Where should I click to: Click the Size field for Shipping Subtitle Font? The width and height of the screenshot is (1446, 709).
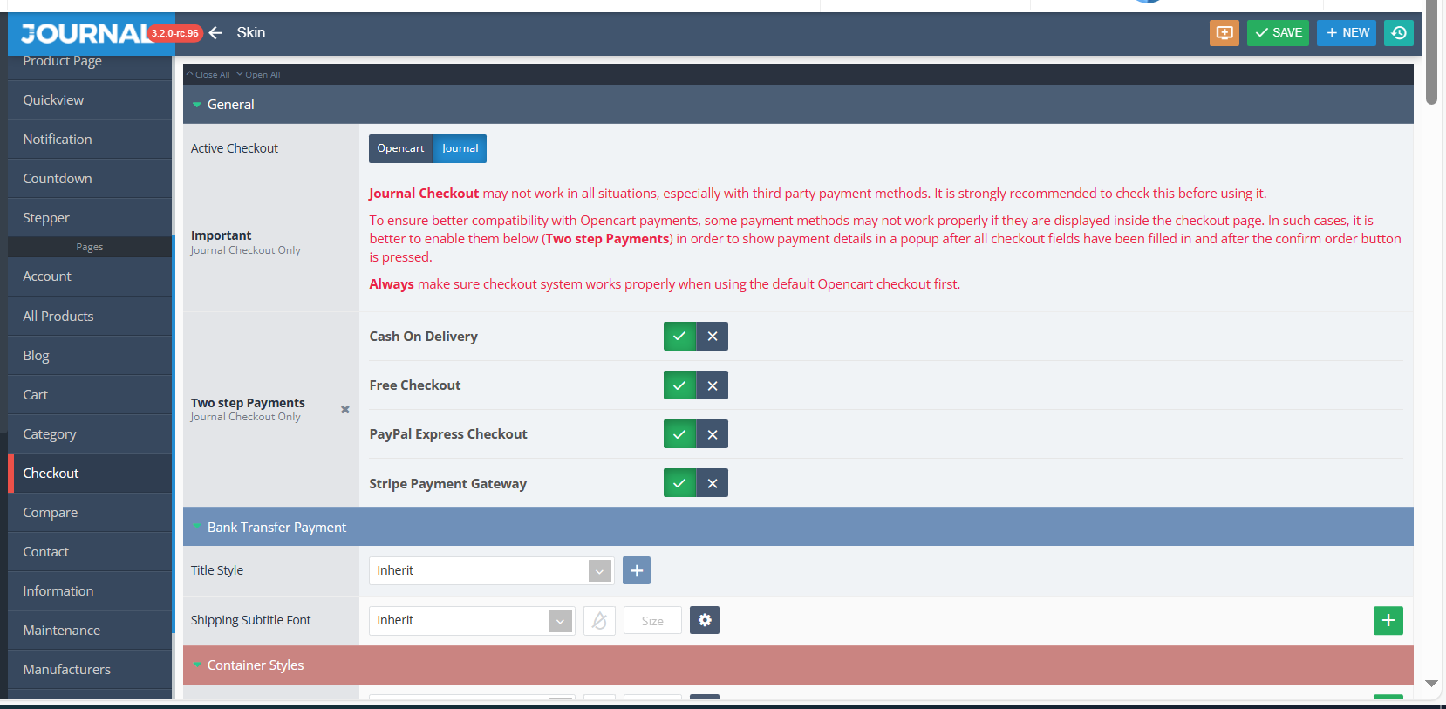click(x=652, y=621)
